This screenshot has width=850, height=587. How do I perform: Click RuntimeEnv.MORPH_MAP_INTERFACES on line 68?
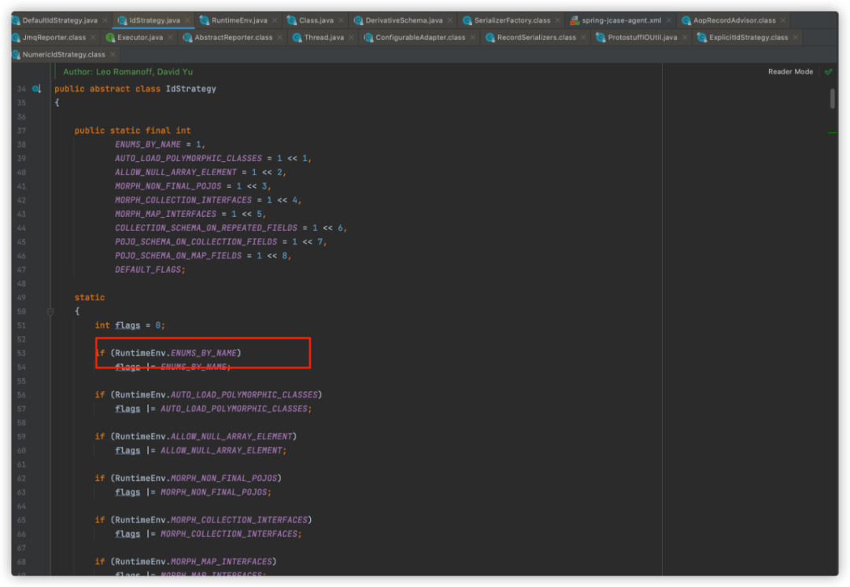[193, 562]
